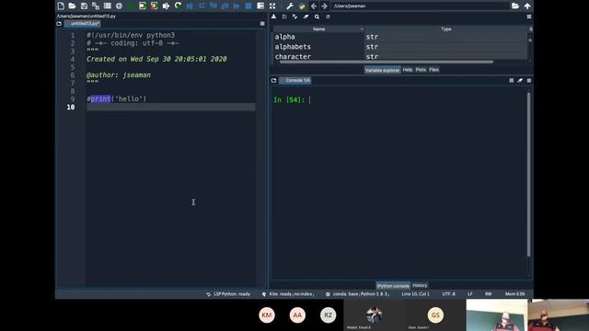Maximize current pane icon

click(260, 6)
